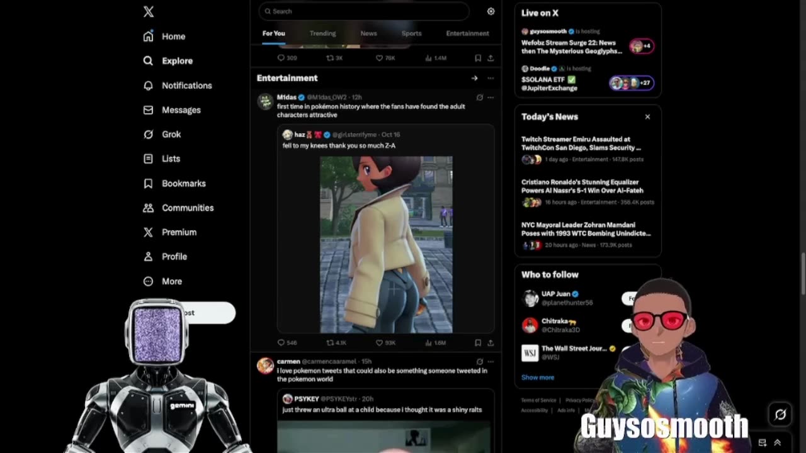The height and width of the screenshot is (453, 806).
Task: Open Twitch Streamer Emiru news story
Action: point(587,150)
